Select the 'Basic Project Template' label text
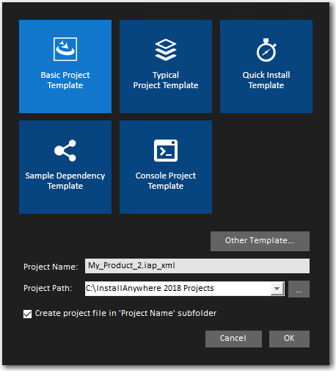Image resolution: width=336 pixels, height=371 pixels. (x=65, y=80)
